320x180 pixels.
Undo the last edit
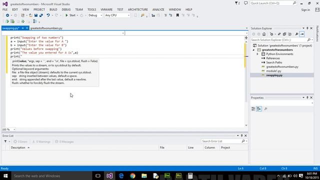pyautogui.click(x=48, y=15)
